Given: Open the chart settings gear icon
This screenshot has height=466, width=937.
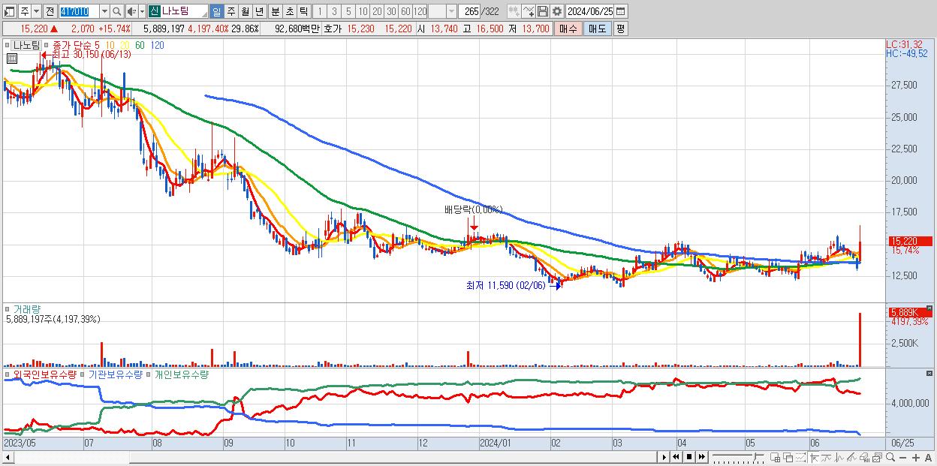Looking at the screenshot, I should point(557,11).
